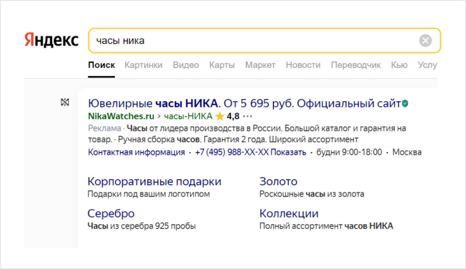This screenshot has width=466, height=269.
Task: Click the search field containing часы ника
Action: click(x=251, y=41)
